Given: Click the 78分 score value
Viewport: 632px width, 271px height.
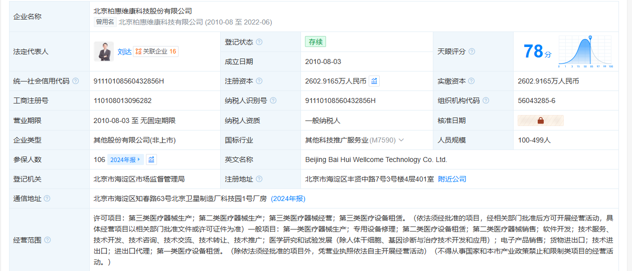Looking at the screenshot, I should pos(537,51).
